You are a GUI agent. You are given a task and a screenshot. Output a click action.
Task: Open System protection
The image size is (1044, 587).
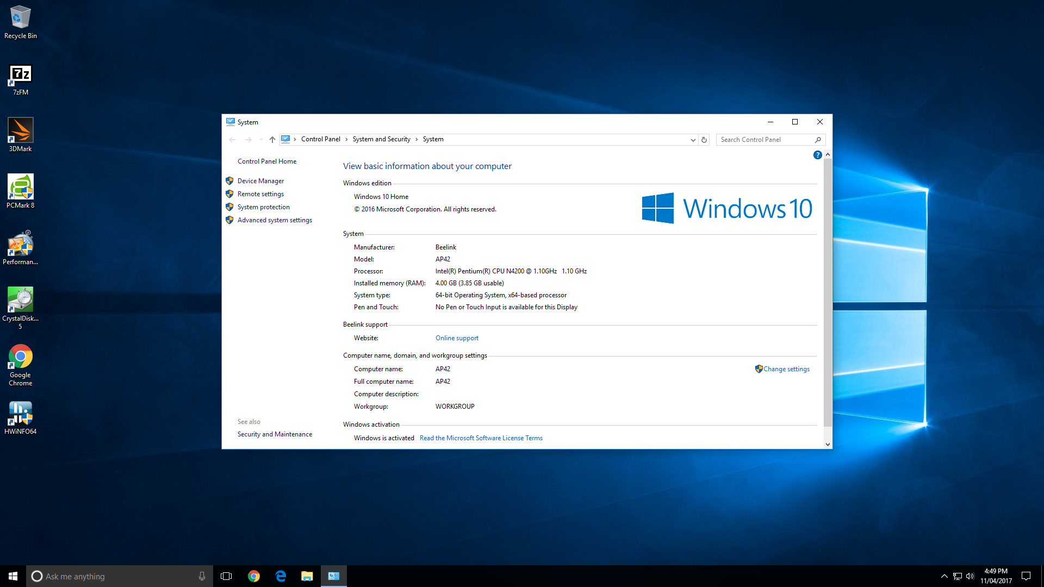coord(264,207)
